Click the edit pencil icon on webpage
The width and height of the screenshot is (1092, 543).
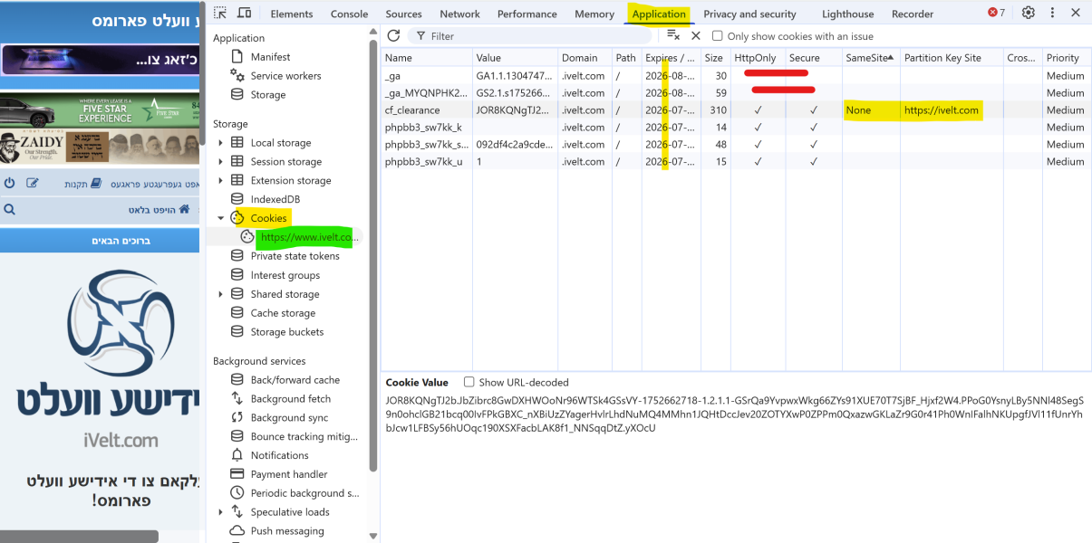click(x=33, y=184)
